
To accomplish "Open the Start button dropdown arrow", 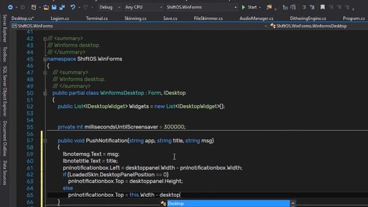I will [260, 7].
